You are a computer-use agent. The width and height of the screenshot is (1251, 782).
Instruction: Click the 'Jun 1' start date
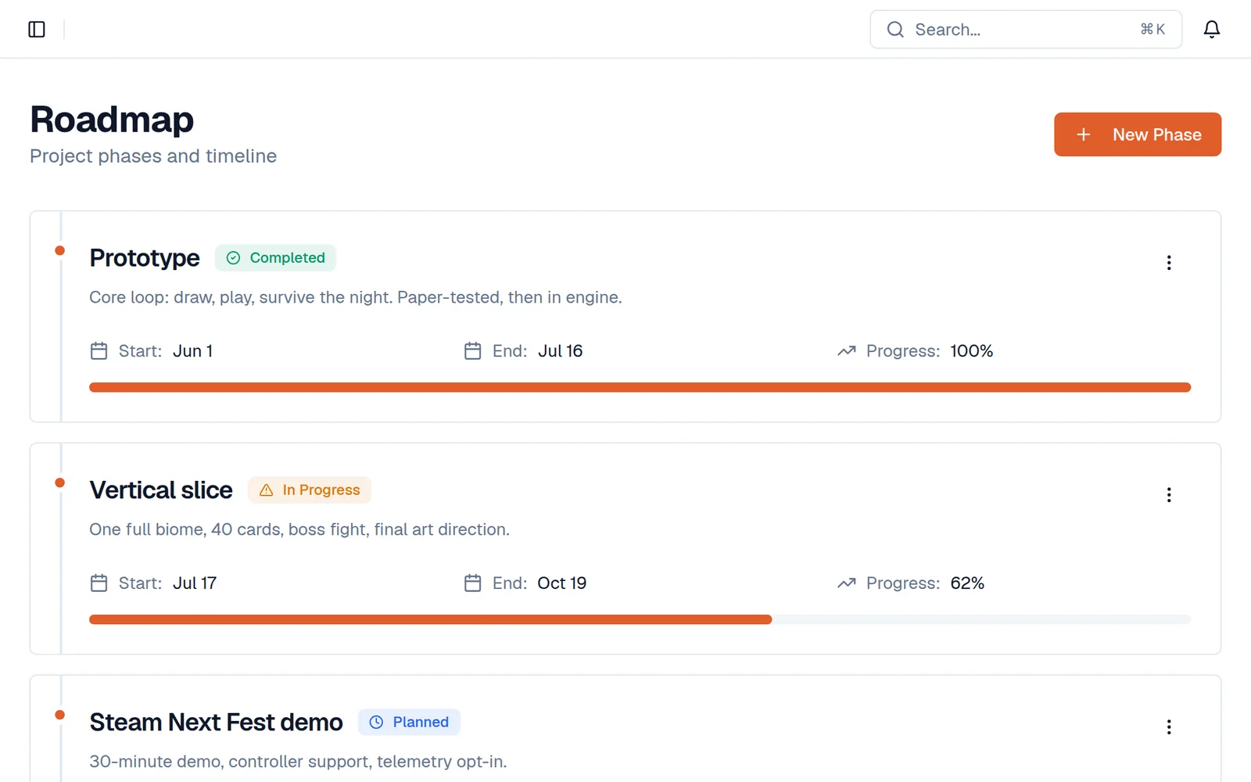click(192, 351)
